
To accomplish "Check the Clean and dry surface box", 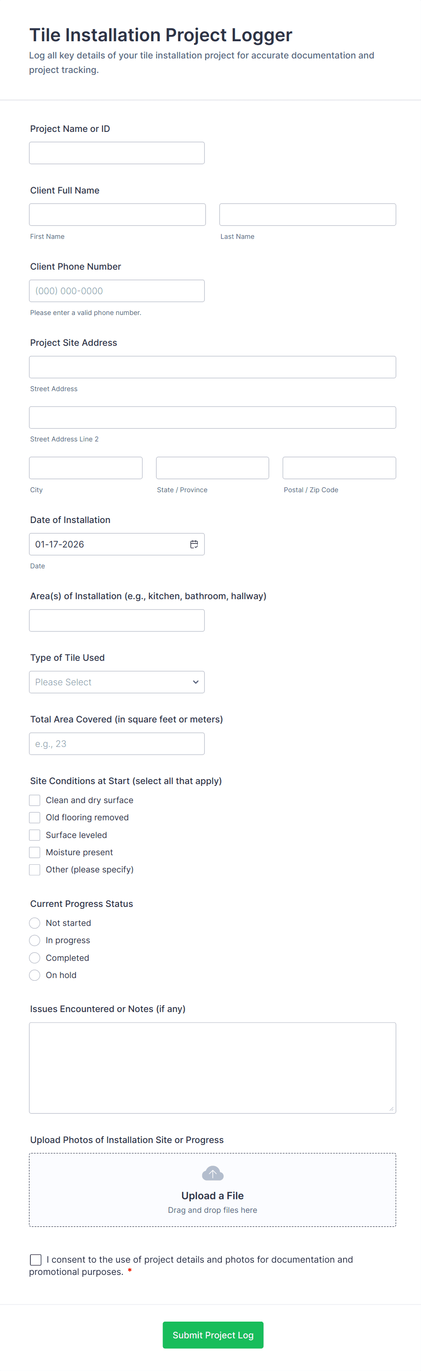I will tap(35, 800).
